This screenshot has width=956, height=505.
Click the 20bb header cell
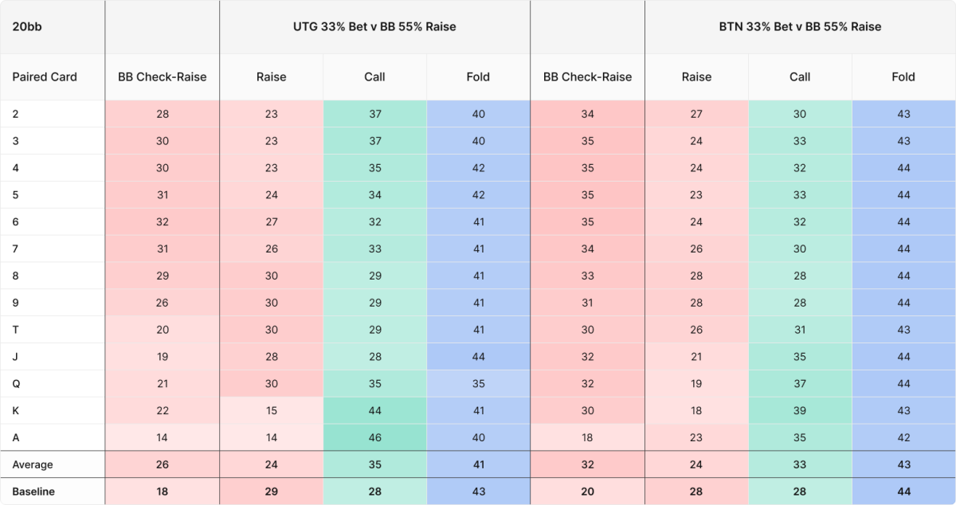pyautogui.click(x=53, y=27)
